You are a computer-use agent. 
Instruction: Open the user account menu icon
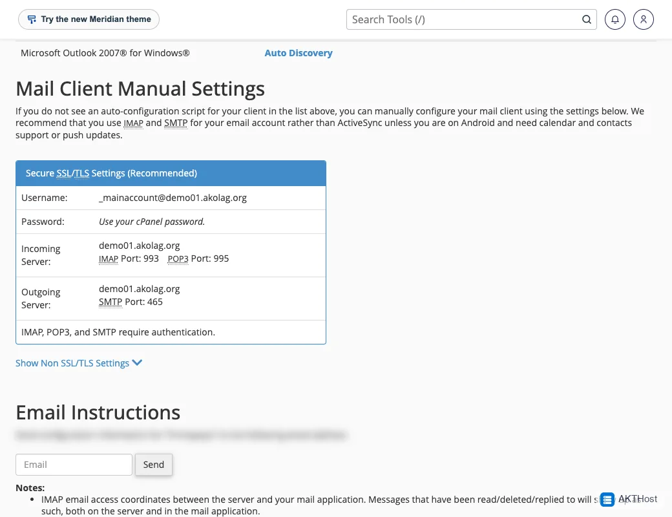tap(644, 19)
